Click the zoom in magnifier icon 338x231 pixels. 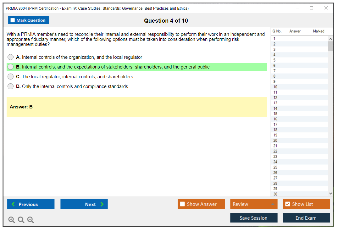click(11, 220)
